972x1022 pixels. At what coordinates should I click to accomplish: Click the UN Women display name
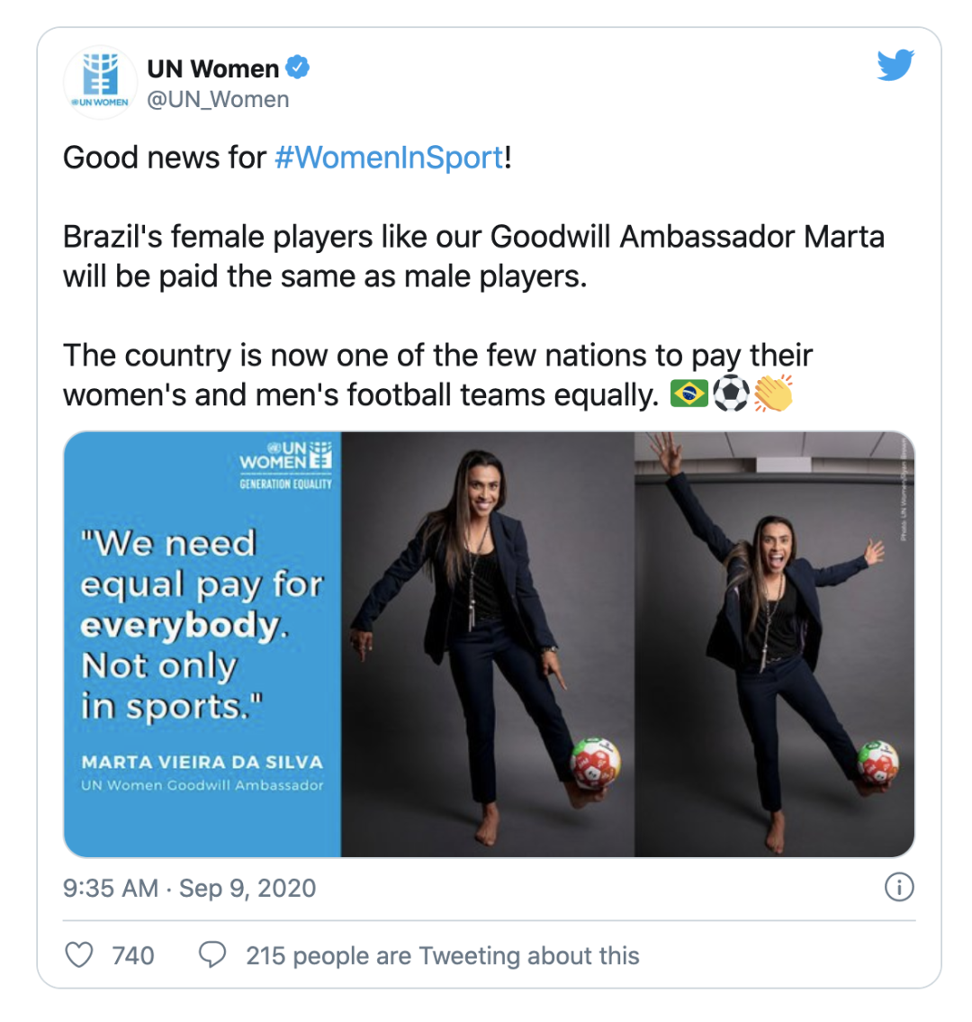click(x=213, y=68)
